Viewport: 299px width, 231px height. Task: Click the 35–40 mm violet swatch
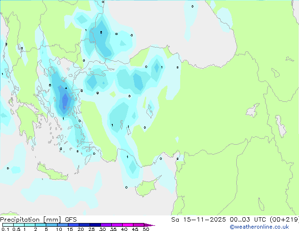click(x=116, y=225)
